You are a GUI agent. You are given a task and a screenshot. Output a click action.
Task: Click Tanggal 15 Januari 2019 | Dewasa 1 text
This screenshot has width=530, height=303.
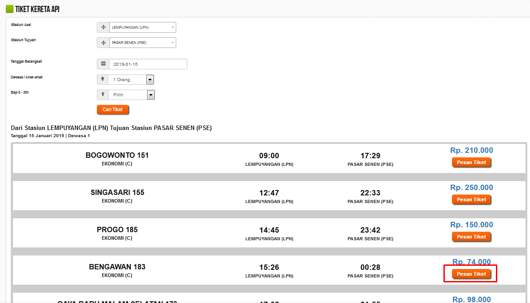tap(50, 136)
